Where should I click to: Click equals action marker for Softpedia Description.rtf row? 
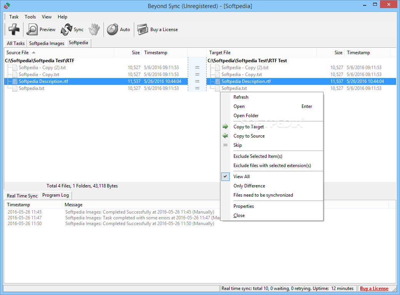click(x=197, y=81)
